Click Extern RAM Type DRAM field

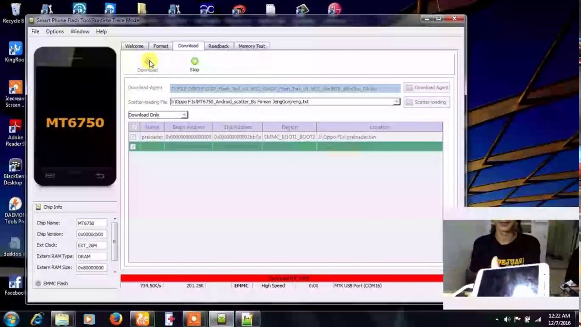(x=92, y=257)
